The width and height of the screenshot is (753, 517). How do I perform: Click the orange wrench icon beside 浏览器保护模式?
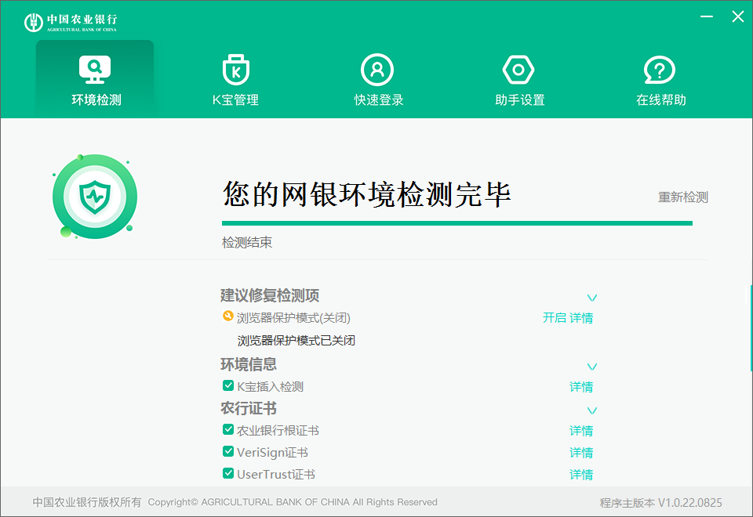pyautogui.click(x=228, y=317)
